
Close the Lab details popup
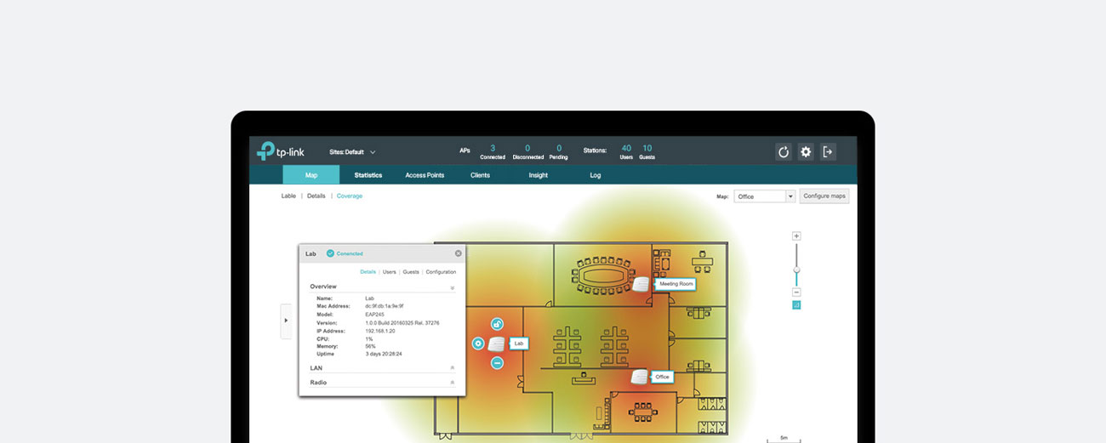point(458,253)
